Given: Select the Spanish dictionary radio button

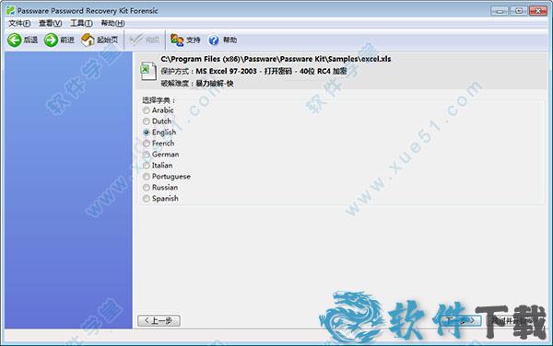Looking at the screenshot, I should [147, 199].
